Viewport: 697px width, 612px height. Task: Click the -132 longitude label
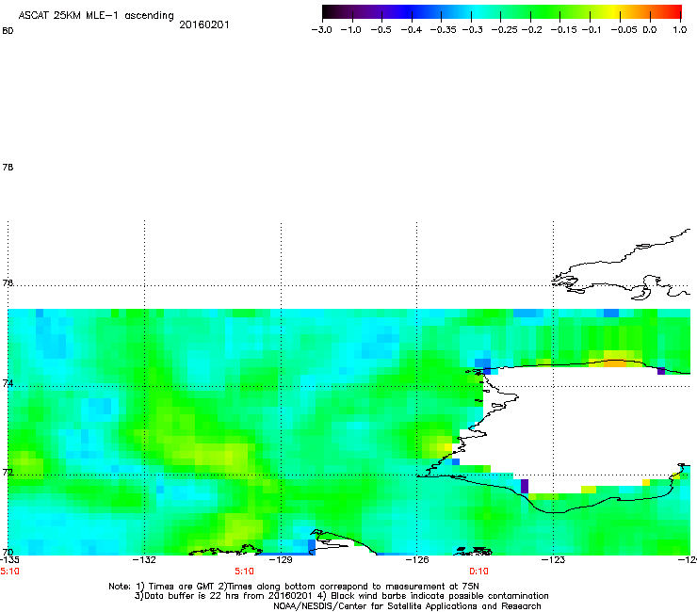click(x=144, y=560)
